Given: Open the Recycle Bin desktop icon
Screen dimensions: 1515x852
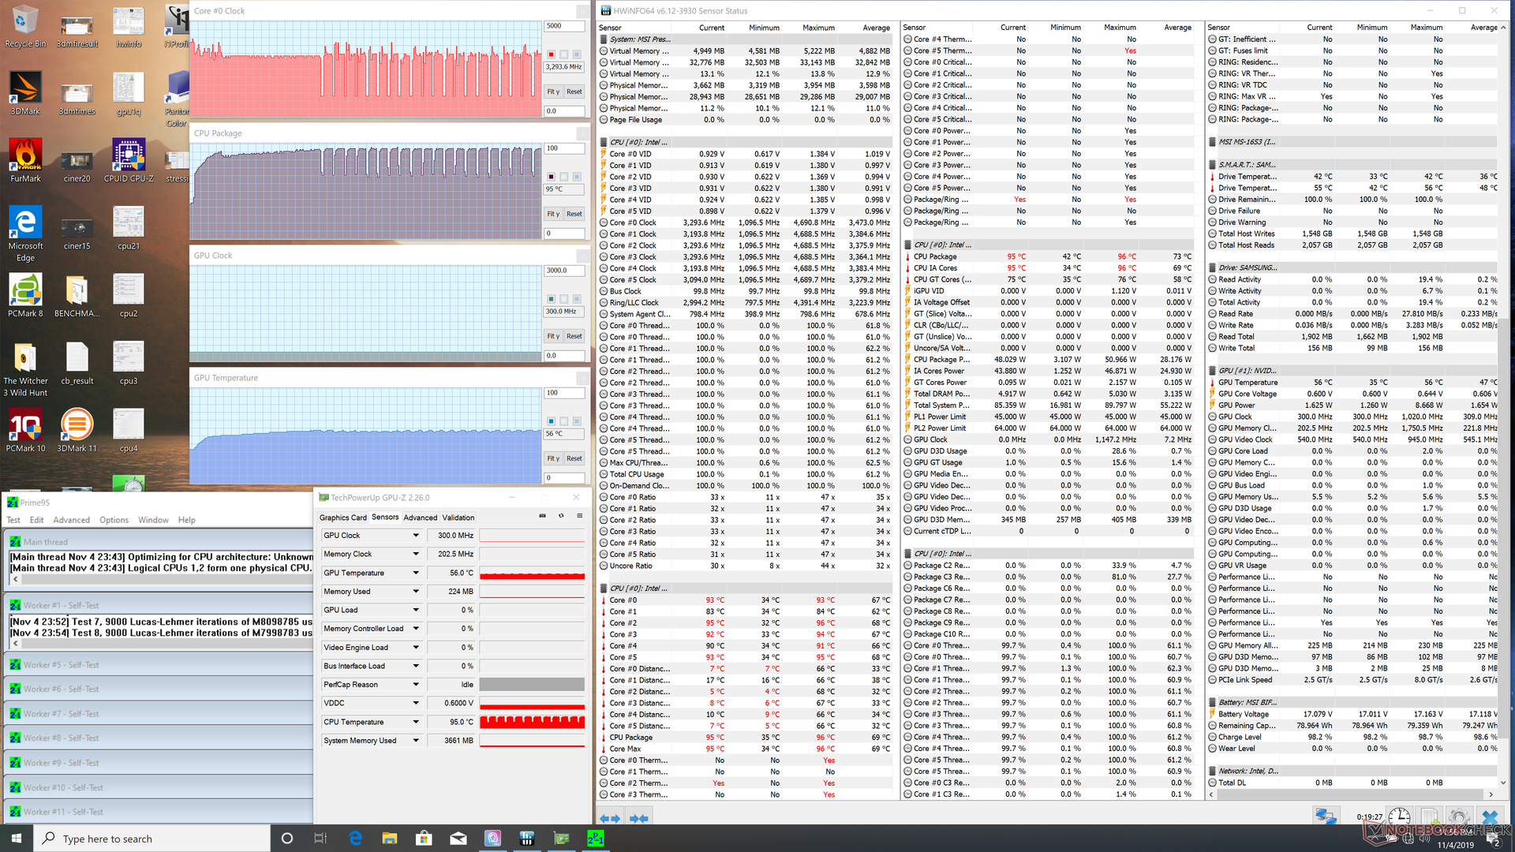Looking at the screenshot, I should (25, 26).
